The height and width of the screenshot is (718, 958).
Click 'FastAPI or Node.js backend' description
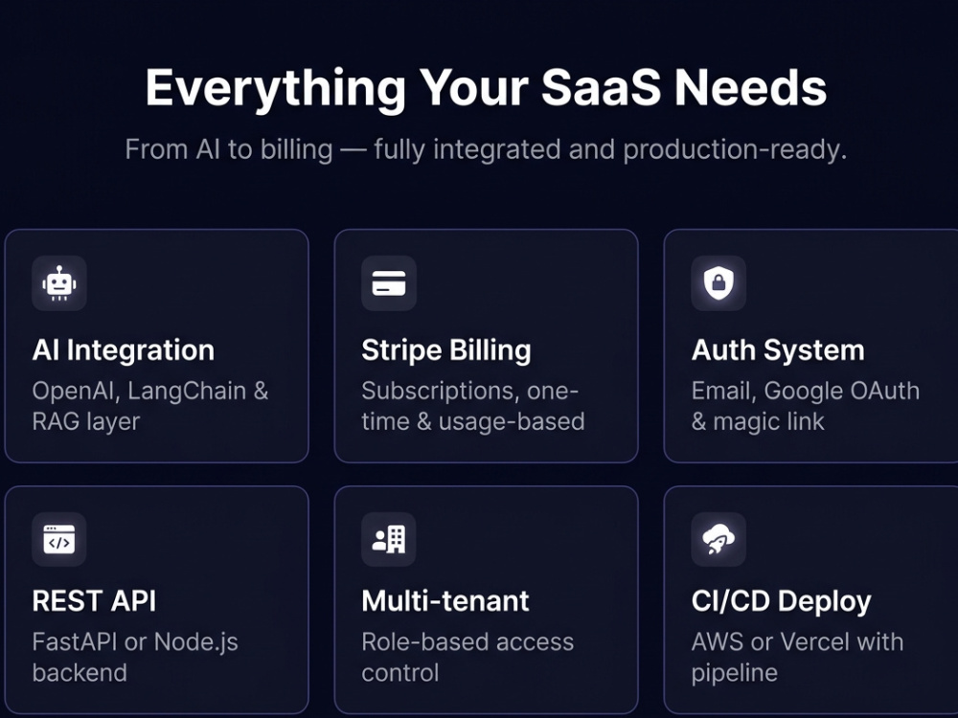click(x=135, y=658)
